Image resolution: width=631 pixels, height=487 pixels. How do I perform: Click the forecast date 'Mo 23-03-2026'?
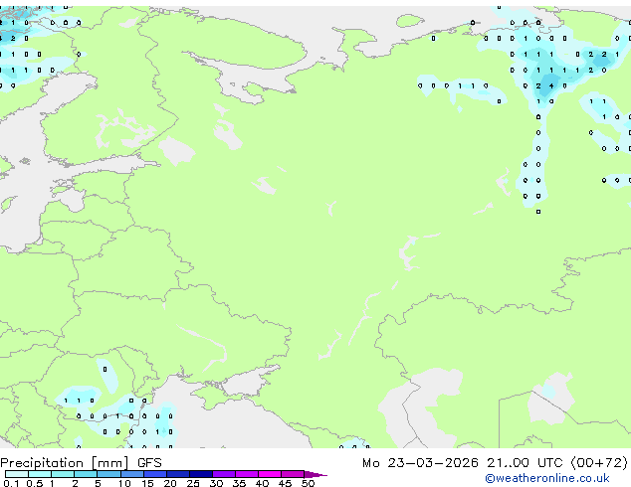pos(420,463)
